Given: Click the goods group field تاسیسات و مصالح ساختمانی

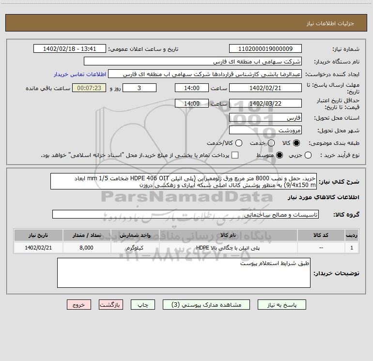Looking at the screenshot, I should click(186, 214).
